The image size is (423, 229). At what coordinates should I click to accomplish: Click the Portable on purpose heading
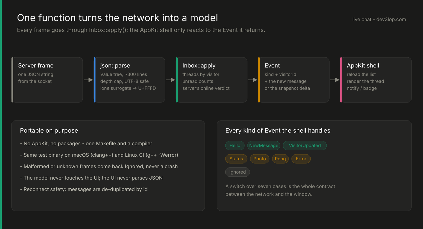tap(49, 130)
